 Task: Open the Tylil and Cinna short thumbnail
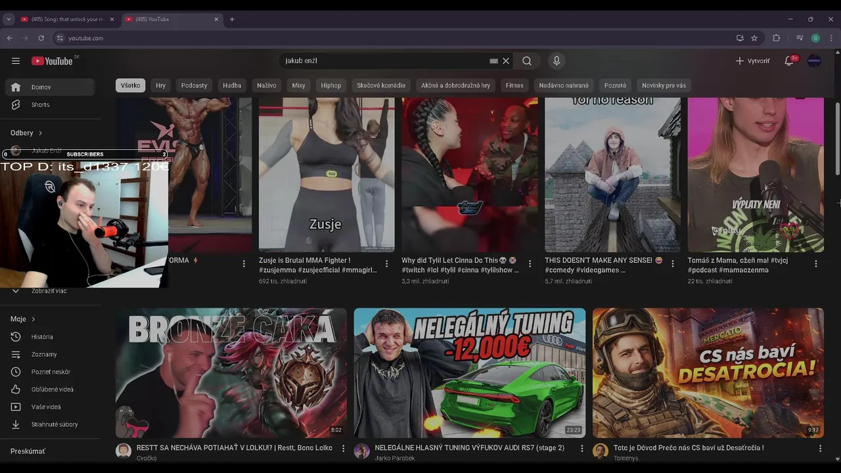(x=470, y=175)
